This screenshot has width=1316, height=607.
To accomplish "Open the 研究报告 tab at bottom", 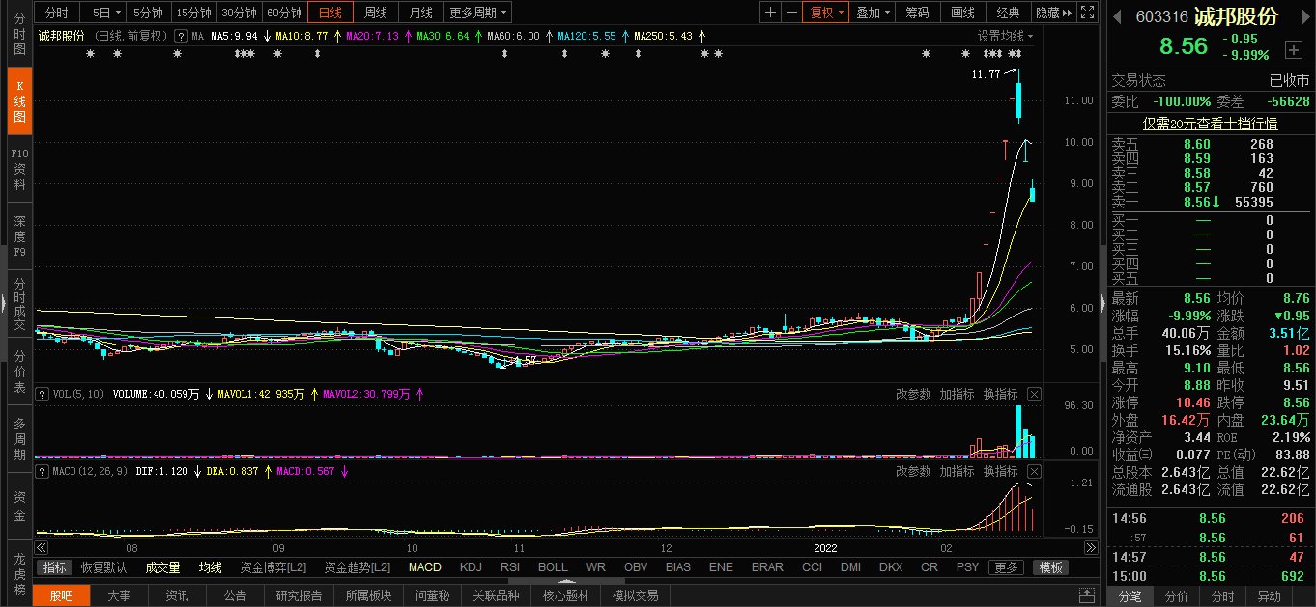I will click(299, 595).
